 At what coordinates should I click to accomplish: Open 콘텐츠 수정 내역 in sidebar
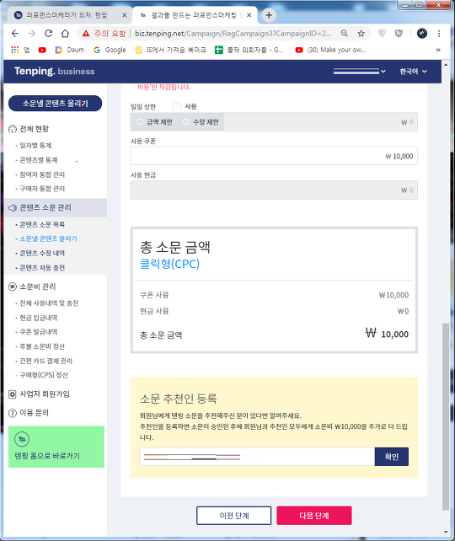[x=42, y=254]
